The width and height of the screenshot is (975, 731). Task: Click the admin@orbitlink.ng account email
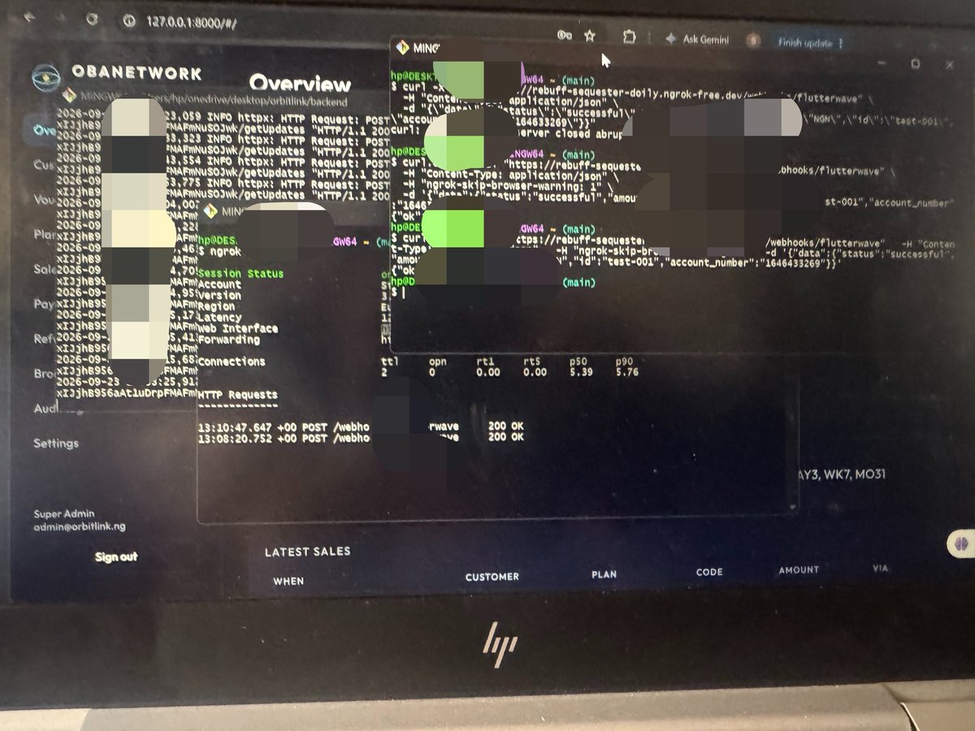(x=80, y=527)
